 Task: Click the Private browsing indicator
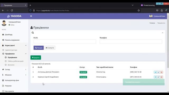[148, 5]
